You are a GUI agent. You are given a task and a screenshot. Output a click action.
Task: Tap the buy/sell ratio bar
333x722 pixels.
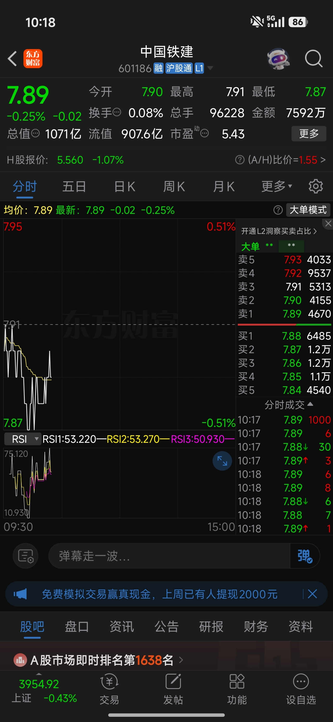[x=284, y=324]
